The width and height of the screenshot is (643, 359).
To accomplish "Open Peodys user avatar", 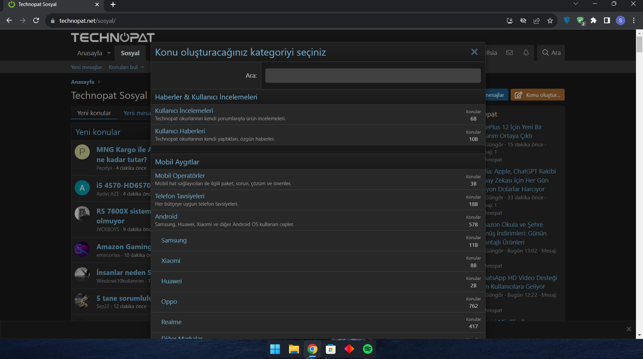I will tap(82, 152).
